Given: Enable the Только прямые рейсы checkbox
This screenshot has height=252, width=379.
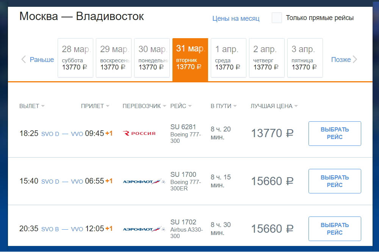Looking at the screenshot, I should tap(277, 18).
